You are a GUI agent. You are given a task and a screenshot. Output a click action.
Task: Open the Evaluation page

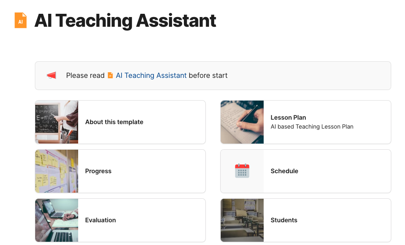pyautogui.click(x=100, y=220)
